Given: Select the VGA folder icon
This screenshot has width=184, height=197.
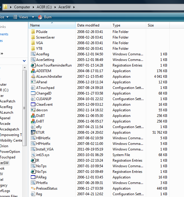Looking at the screenshot, I should 33,43.
